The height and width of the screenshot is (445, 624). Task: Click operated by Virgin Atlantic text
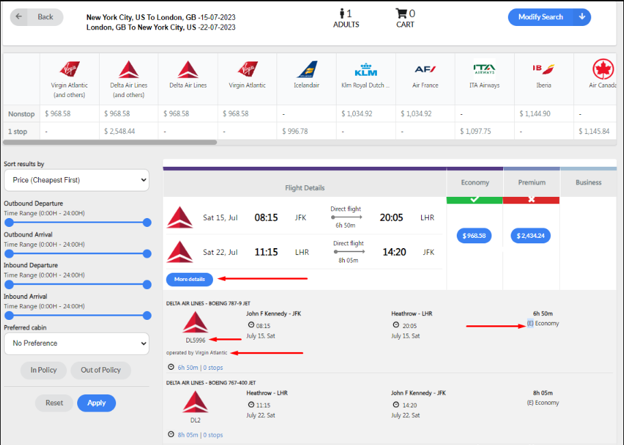197,353
